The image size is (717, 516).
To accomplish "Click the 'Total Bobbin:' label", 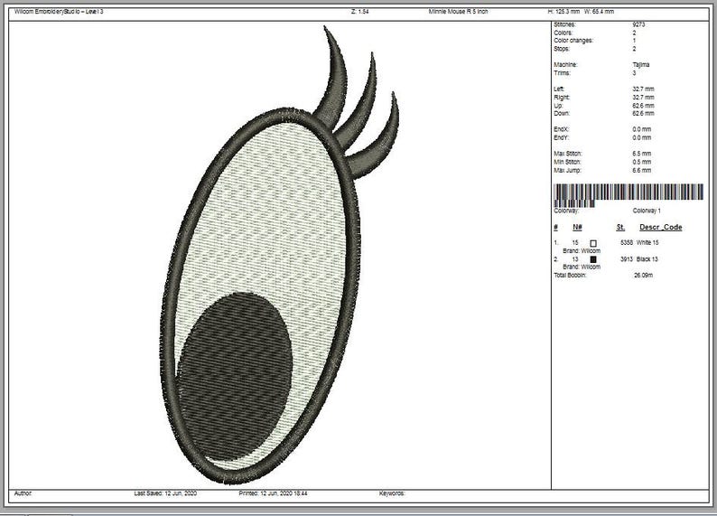I will point(570,276).
